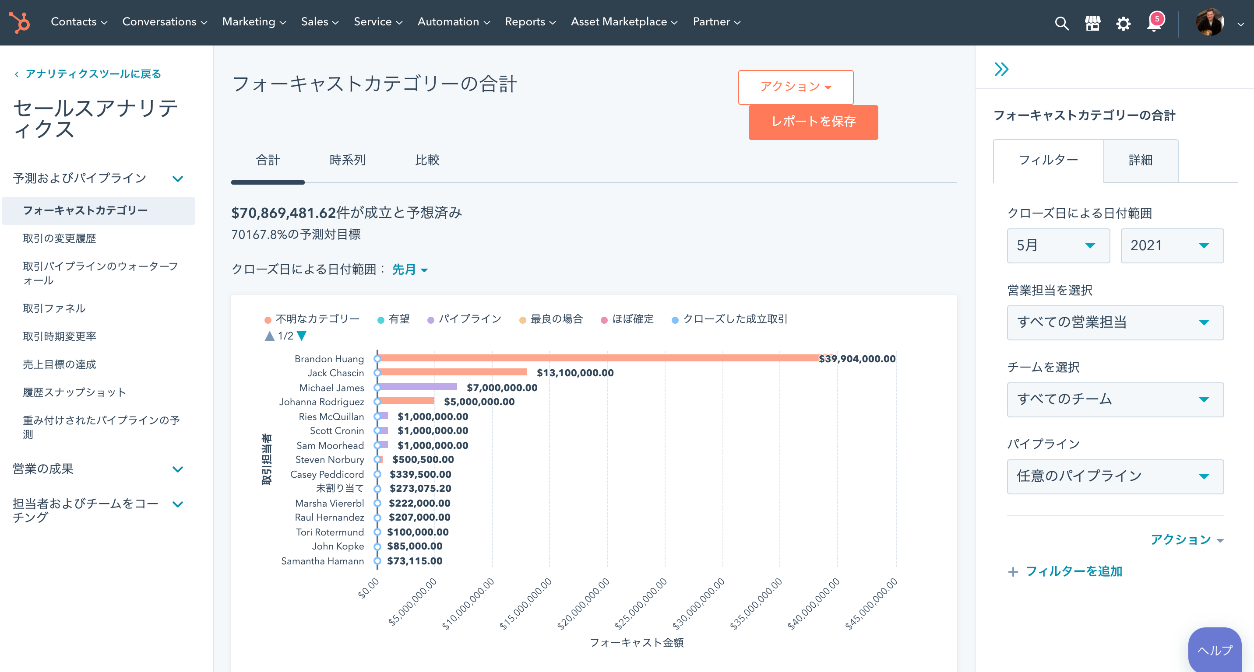1254x672 pixels.
Task: Click Johanna Rodriguez's $5,000,000.00 bar
Action: coord(407,401)
